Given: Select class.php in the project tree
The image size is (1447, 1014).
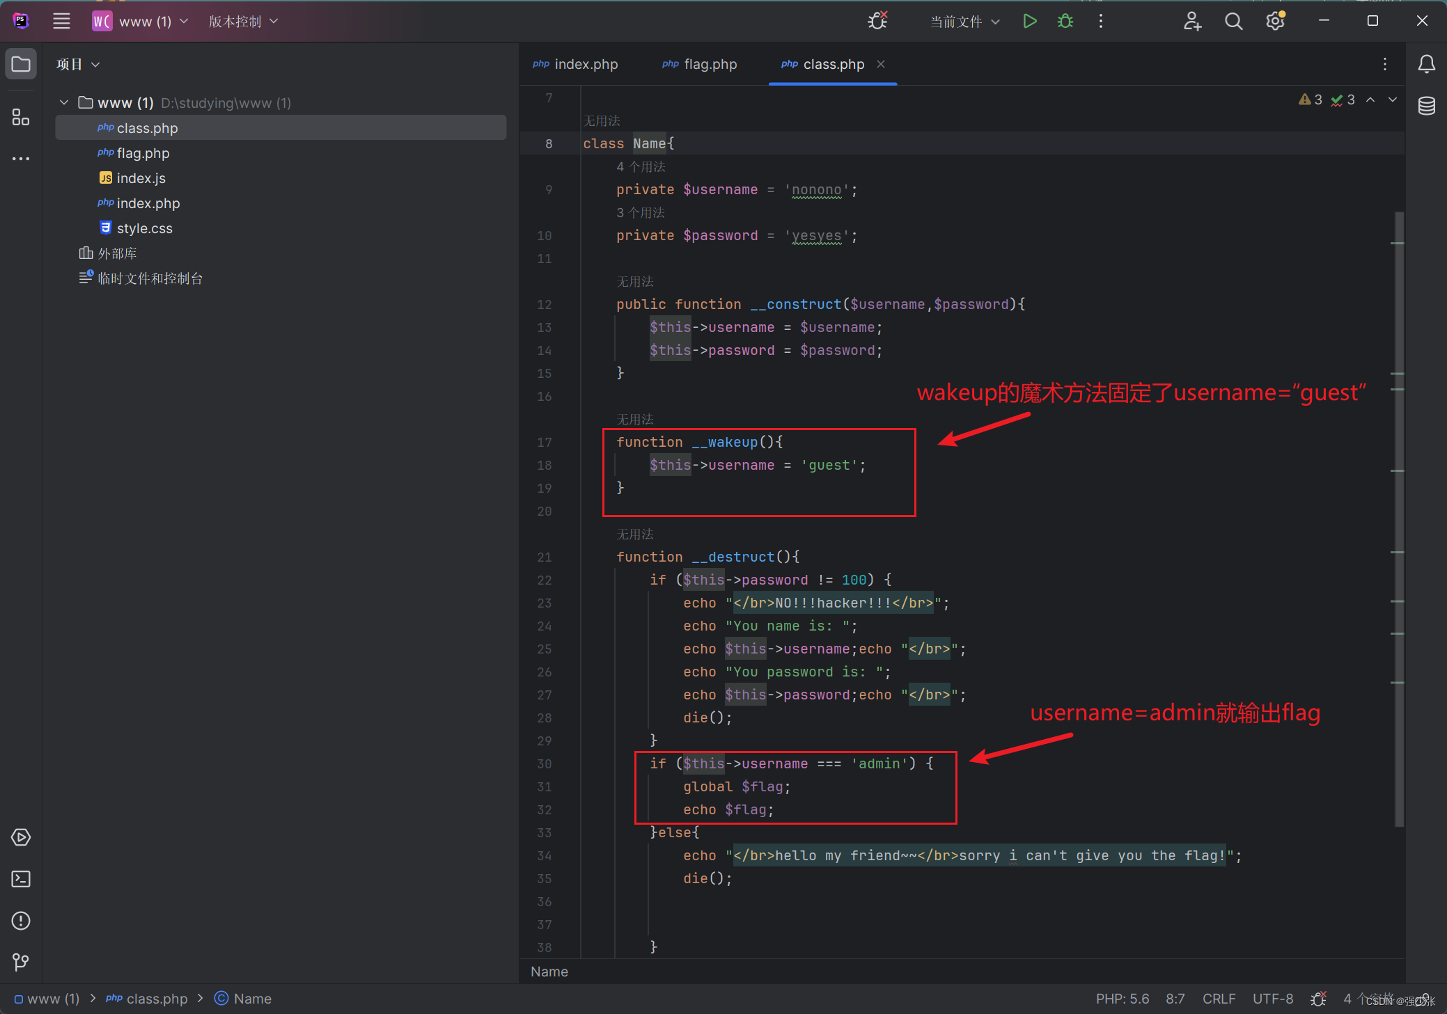Looking at the screenshot, I should click(281, 128).
